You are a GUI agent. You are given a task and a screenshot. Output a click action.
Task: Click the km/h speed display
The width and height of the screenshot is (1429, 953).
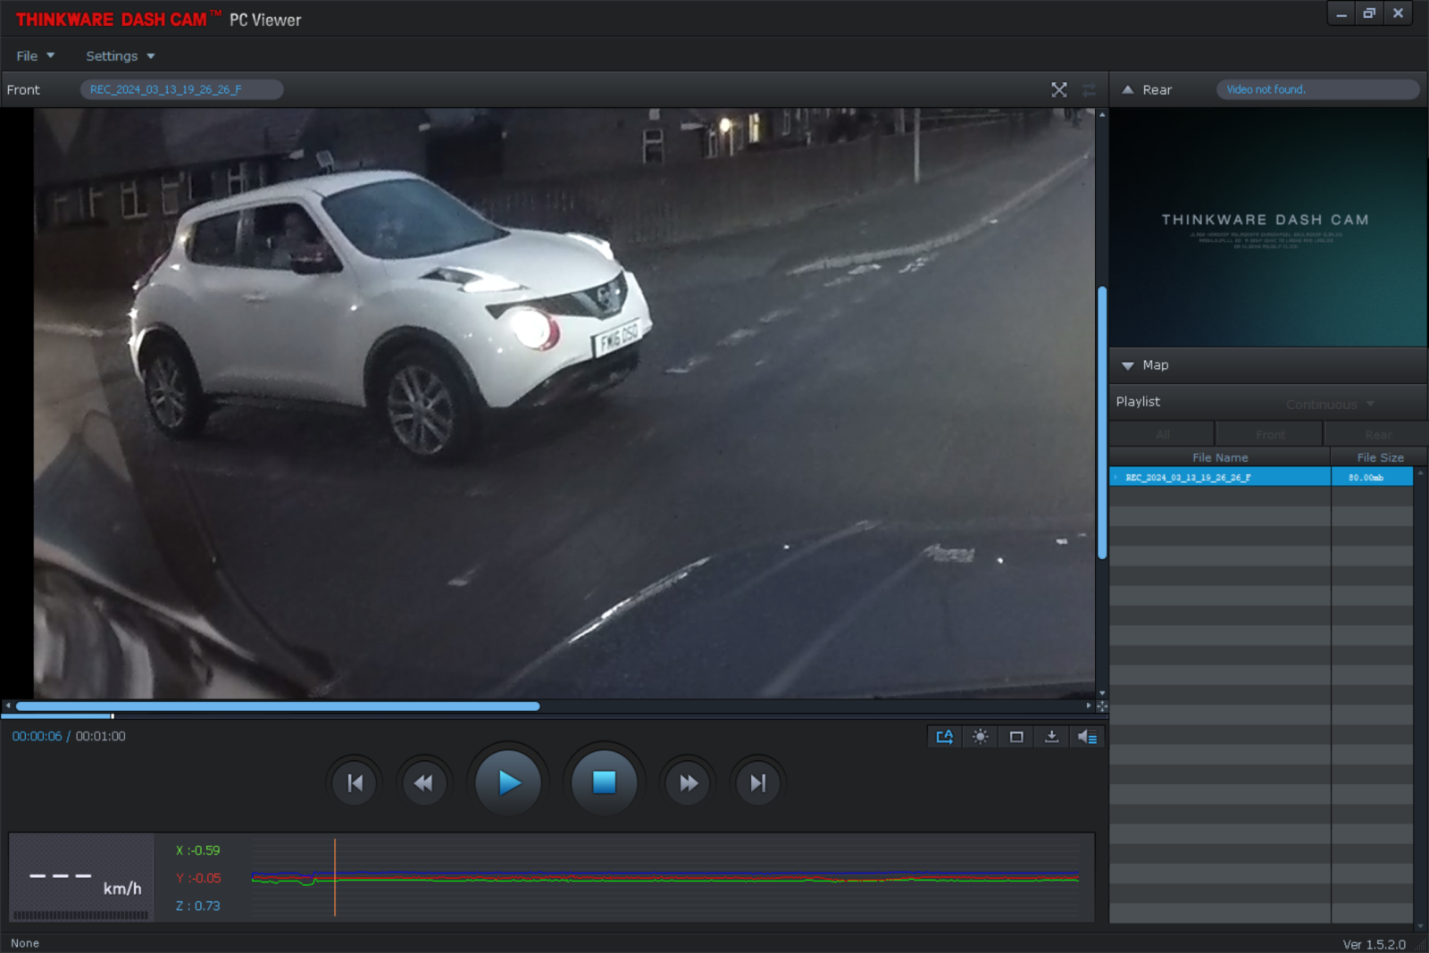coord(81,879)
